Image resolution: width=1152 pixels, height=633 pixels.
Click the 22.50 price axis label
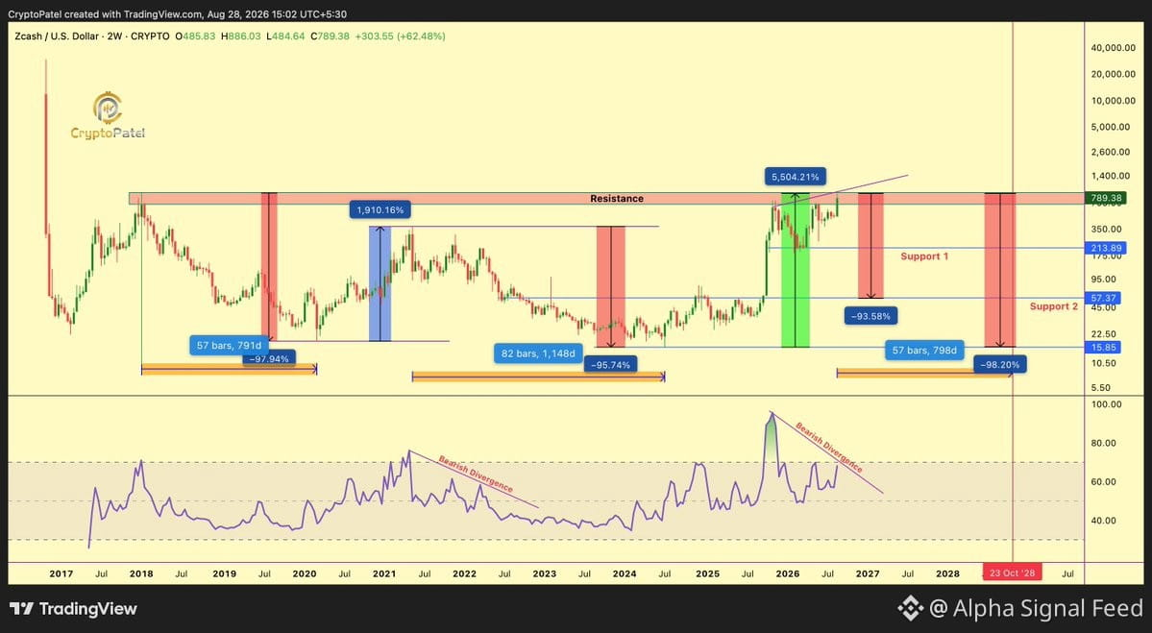[x=1104, y=334]
